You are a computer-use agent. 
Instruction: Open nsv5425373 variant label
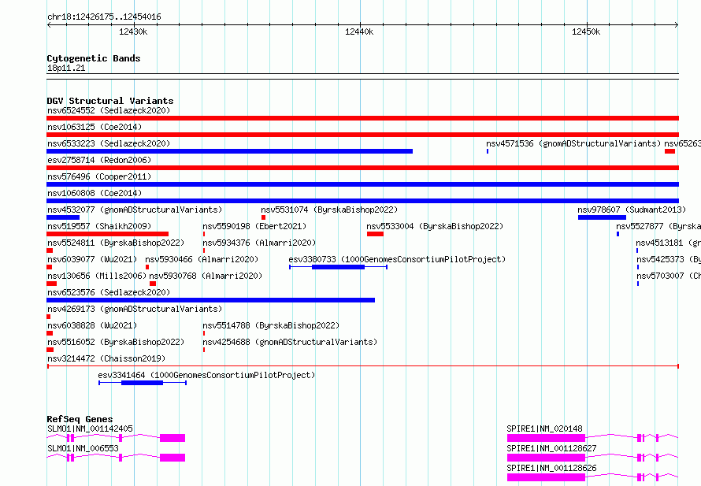coord(669,259)
